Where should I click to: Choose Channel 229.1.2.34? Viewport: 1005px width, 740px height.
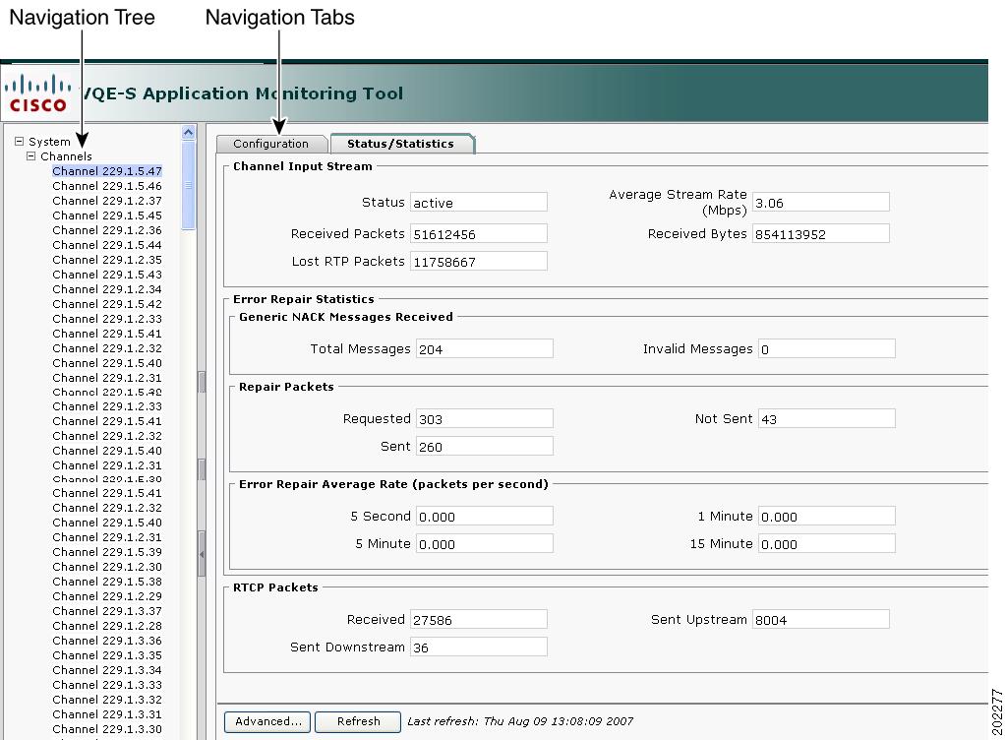click(x=107, y=289)
